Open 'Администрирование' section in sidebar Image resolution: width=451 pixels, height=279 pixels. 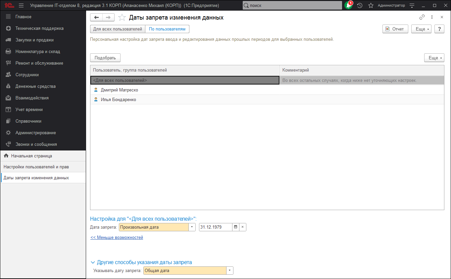(x=35, y=133)
